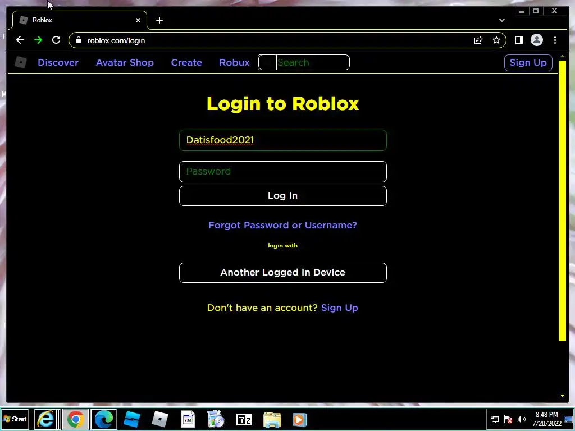The image size is (575, 431).
Task: Launch the media player taskbar icon
Action: 300,420
